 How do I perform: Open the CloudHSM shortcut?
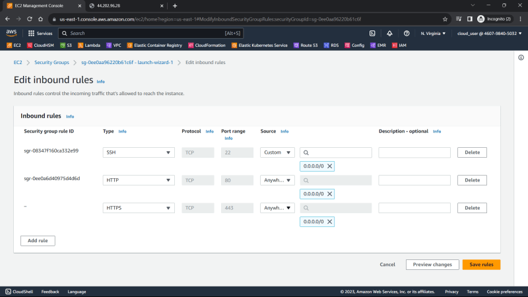click(x=40, y=45)
